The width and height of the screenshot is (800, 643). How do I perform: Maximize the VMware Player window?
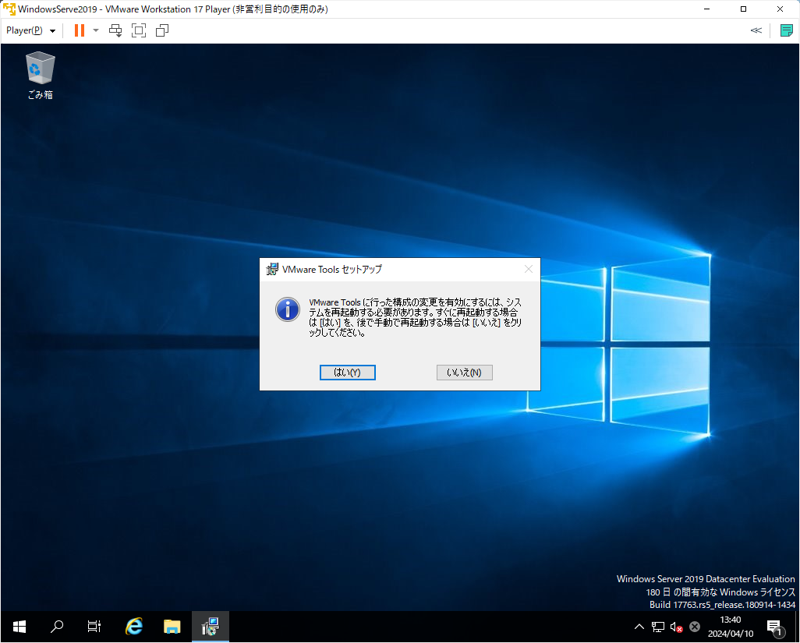tap(743, 9)
